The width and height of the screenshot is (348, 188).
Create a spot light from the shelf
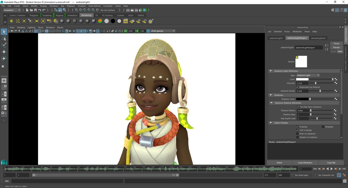coord(30,21)
